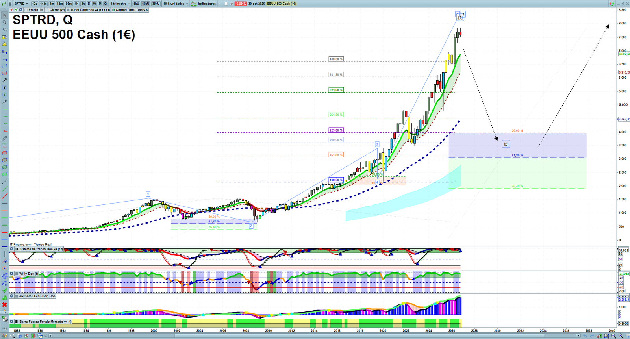Screen dimensions: 630x339
Task: Pick the black arrow drawing tool
Action: click(x=5, y=80)
